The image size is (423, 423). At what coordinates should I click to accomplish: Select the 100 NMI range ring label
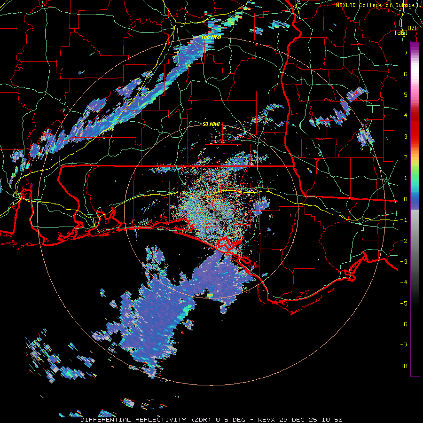[211, 37]
